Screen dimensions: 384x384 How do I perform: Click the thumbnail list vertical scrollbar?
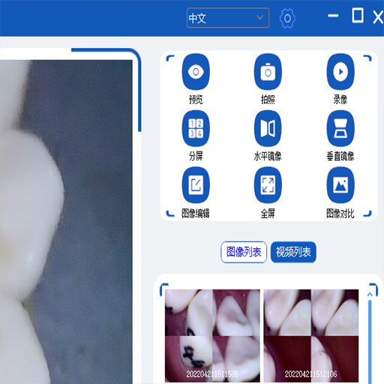(x=370, y=341)
